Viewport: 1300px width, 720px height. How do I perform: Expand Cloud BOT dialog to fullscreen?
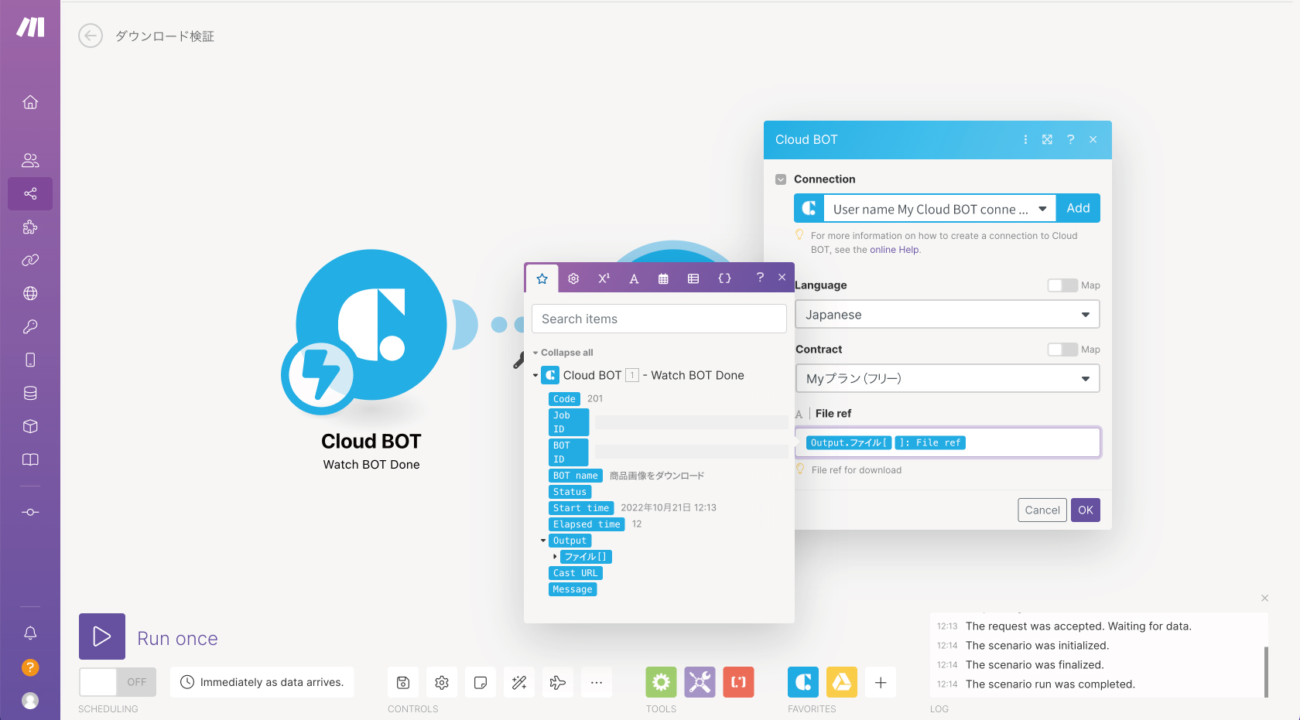point(1047,140)
